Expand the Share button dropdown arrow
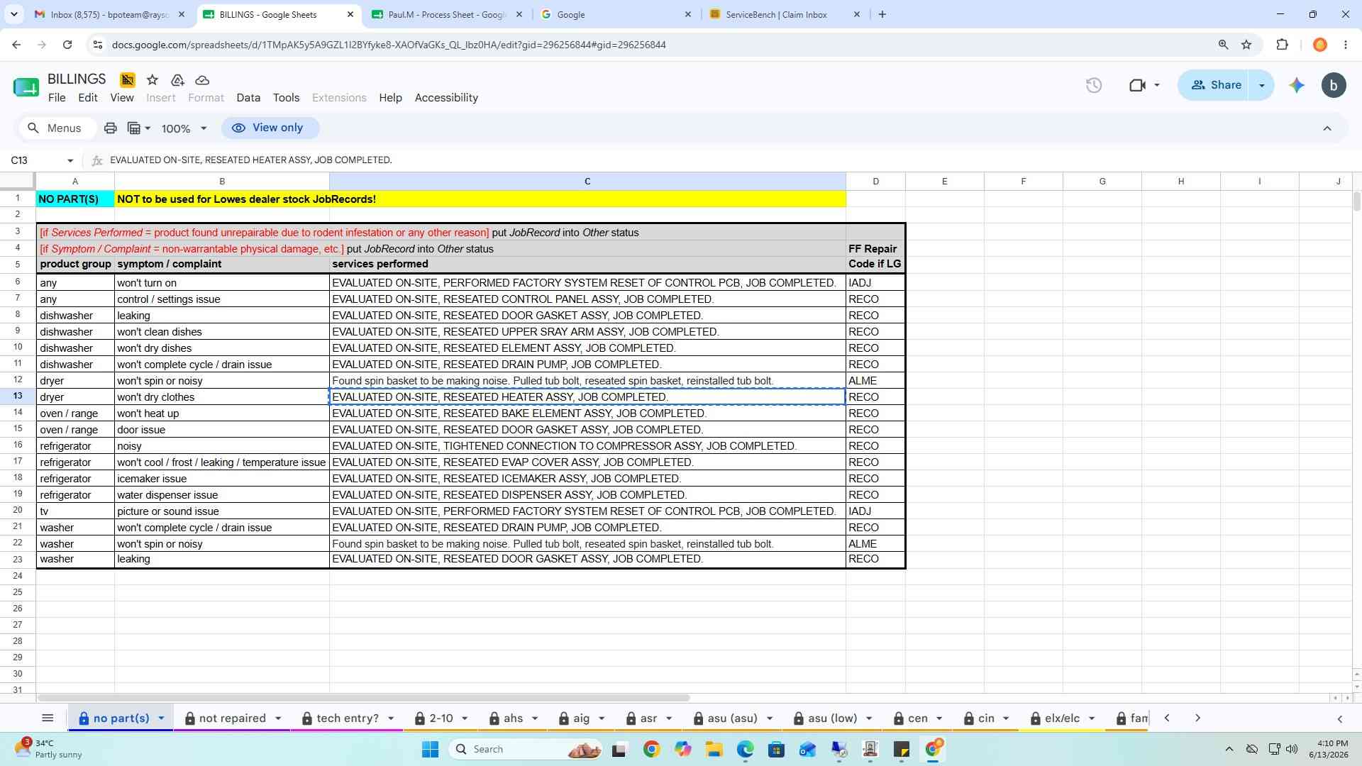Viewport: 1362px width, 766px height. tap(1262, 85)
